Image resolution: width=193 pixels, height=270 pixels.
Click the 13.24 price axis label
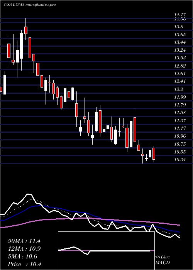[x=179, y=50]
